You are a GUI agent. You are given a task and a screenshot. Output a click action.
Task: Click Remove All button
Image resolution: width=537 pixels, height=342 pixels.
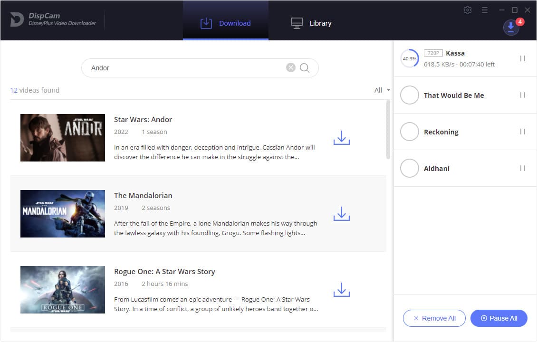[434, 318]
